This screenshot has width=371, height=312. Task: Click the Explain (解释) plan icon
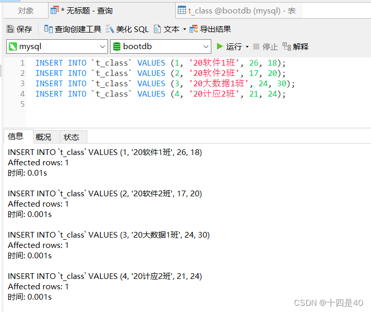click(287, 46)
